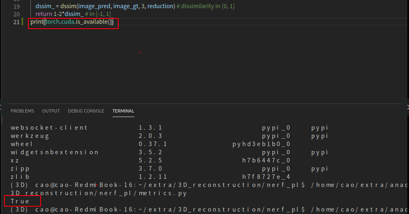The height and width of the screenshot is (214, 409).
Task: Click version '3.5.2' in terminal
Action: click(x=150, y=152)
